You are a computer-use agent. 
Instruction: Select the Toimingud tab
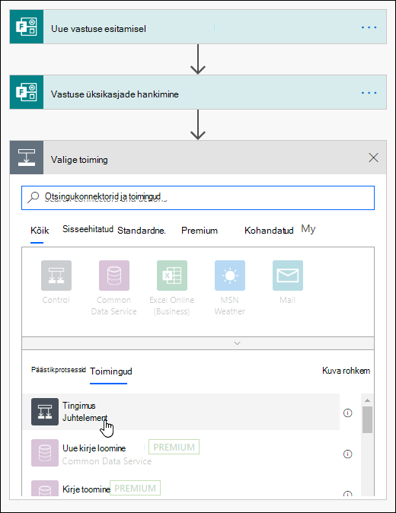click(111, 371)
